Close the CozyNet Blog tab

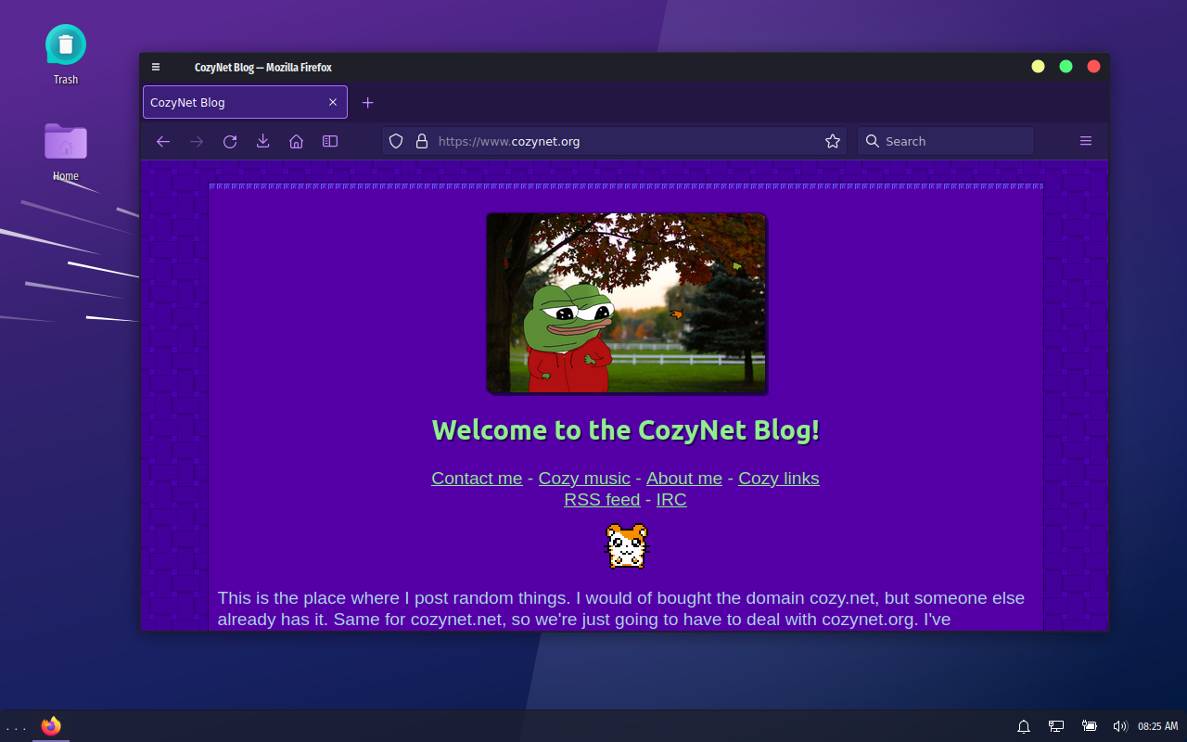click(333, 102)
